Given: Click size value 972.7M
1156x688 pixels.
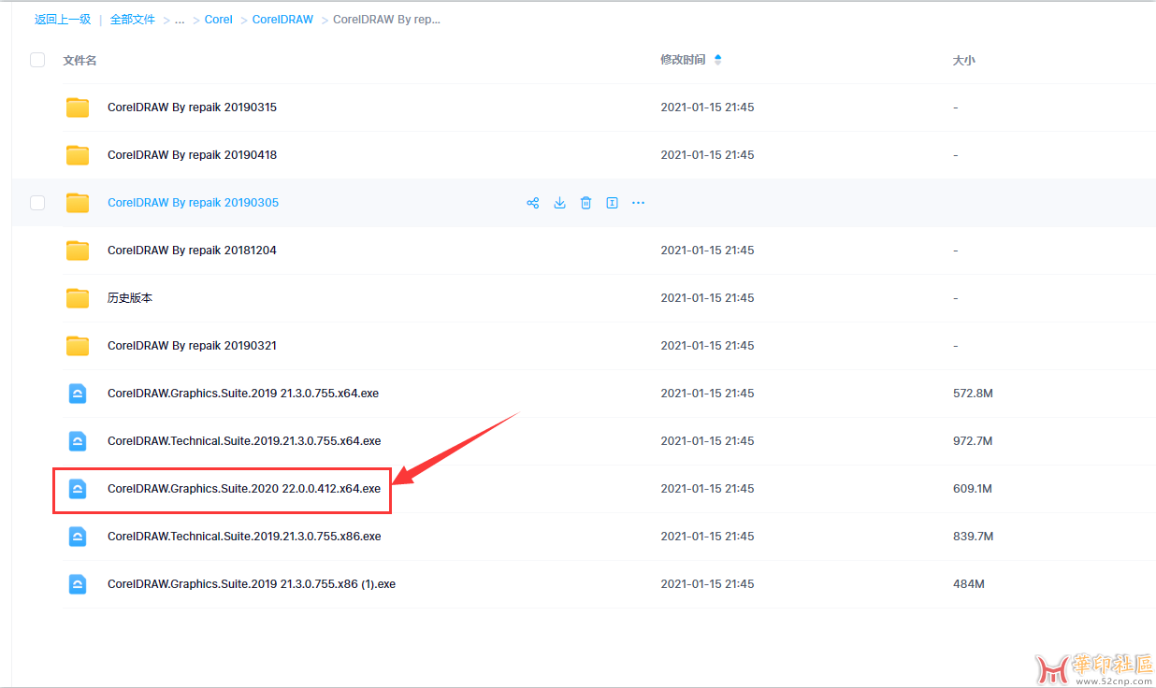Looking at the screenshot, I should click(x=973, y=441).
